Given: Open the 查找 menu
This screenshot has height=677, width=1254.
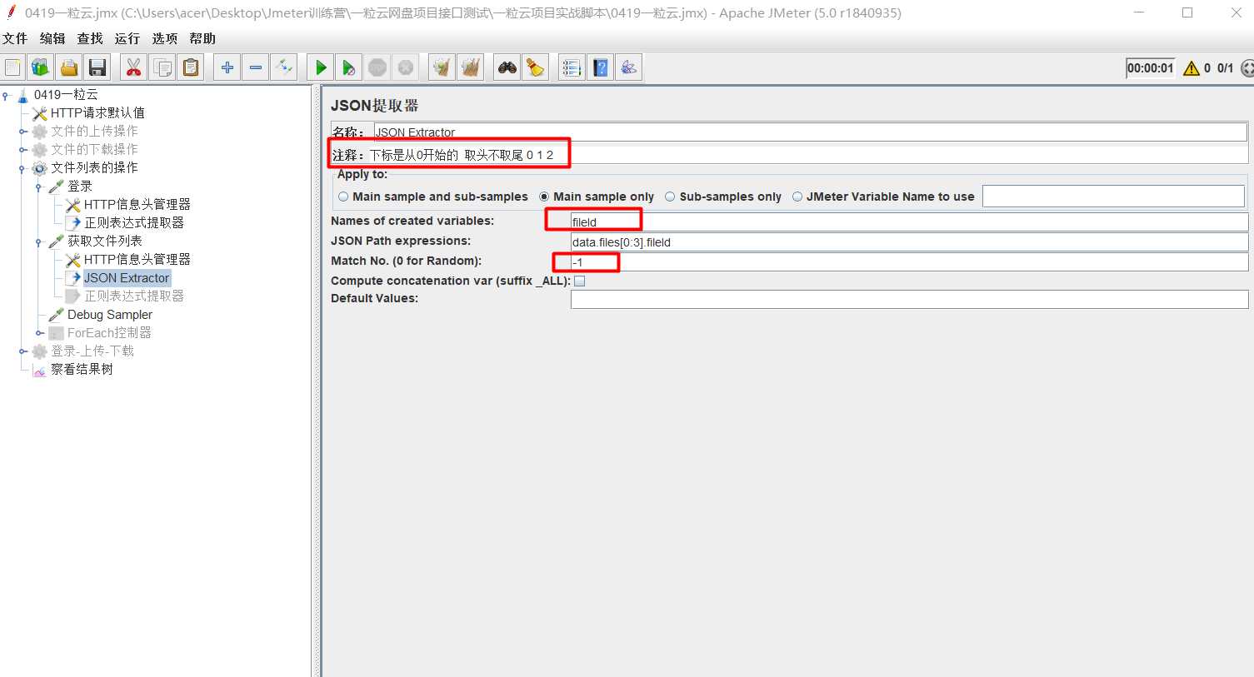Looking at the screenshot, I should tap(90, 38).
